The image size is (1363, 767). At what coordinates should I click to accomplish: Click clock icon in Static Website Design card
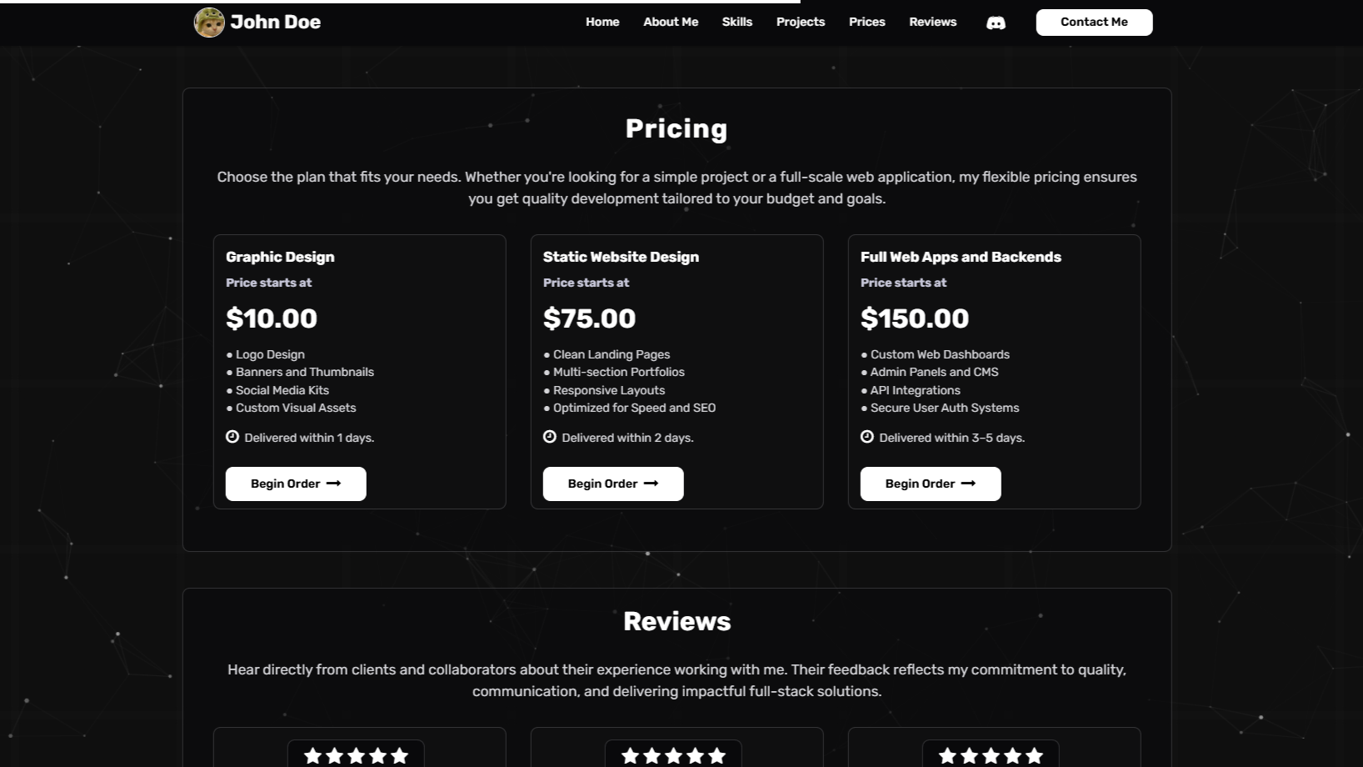coord(550,437)
